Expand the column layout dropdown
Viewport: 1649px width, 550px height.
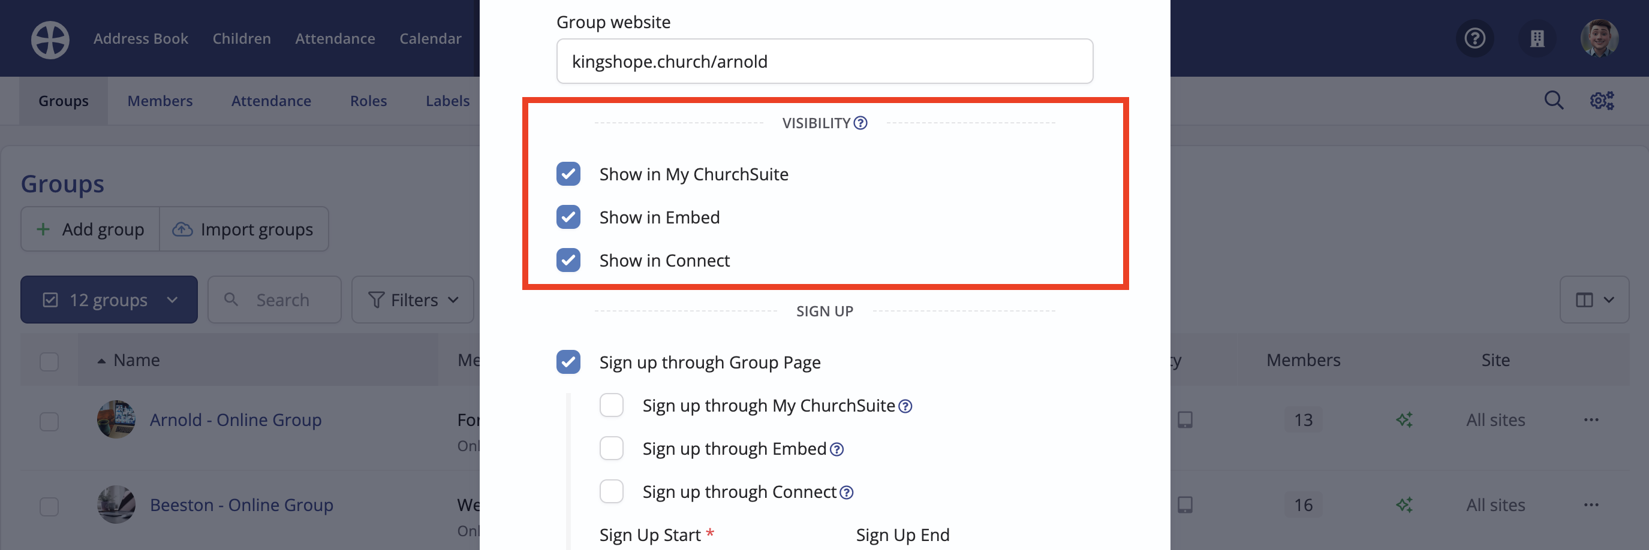click(x=1594, y=300)
